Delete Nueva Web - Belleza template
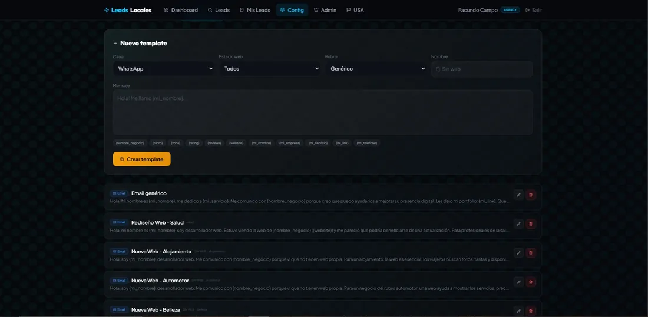This screenshot has height=317, width=648. click(x=531, y=311)
